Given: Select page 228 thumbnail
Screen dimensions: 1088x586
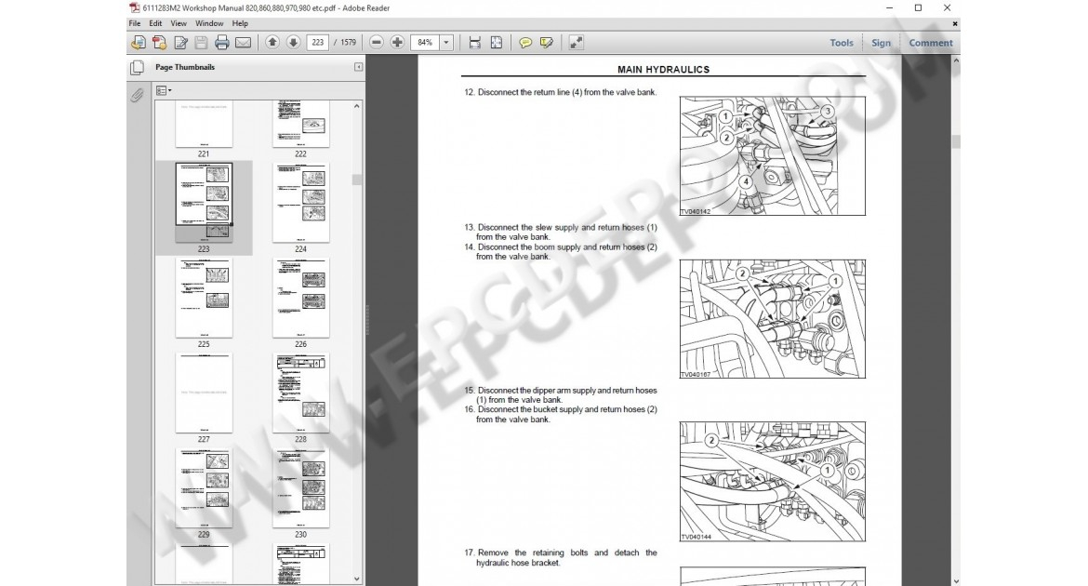Looking at the screenshot, I should coord(301,393).
